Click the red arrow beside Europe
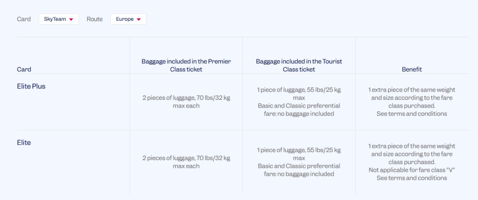Screen dimensions: 478x200 tap(139, 20)
